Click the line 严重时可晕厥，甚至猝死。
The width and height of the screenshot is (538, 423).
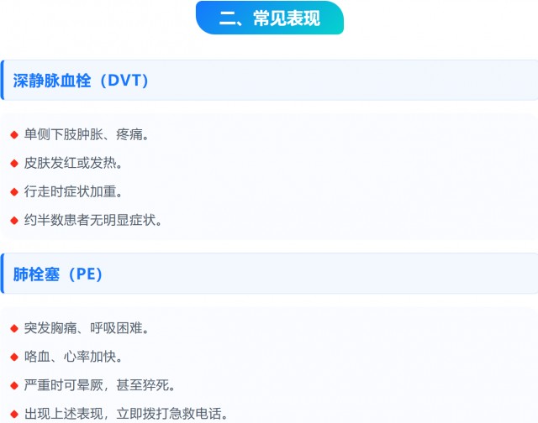[99, 385]
